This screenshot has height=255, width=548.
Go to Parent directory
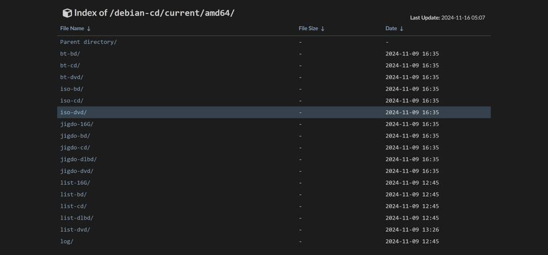coord(88,42)
